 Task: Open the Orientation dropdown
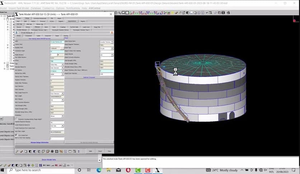pyautogui.click(x=57, y=116)
